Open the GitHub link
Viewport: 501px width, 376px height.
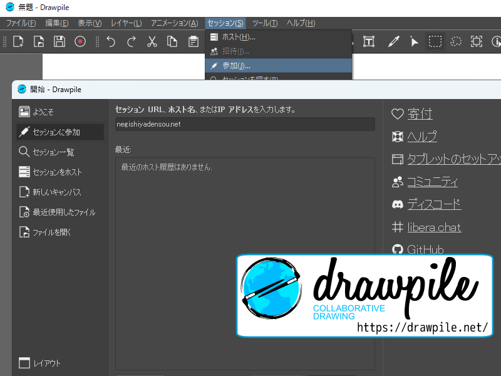[x=425, y=249]
